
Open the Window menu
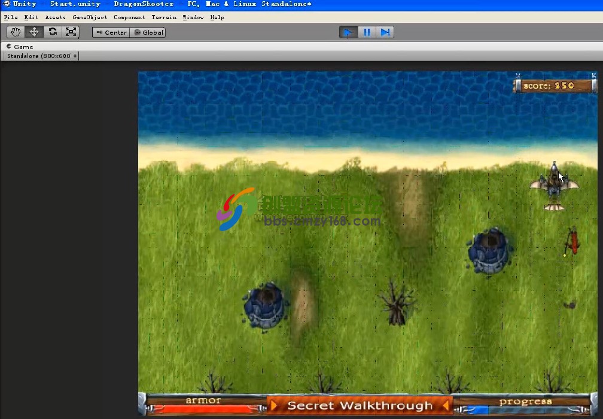click(x=193, y=17)
